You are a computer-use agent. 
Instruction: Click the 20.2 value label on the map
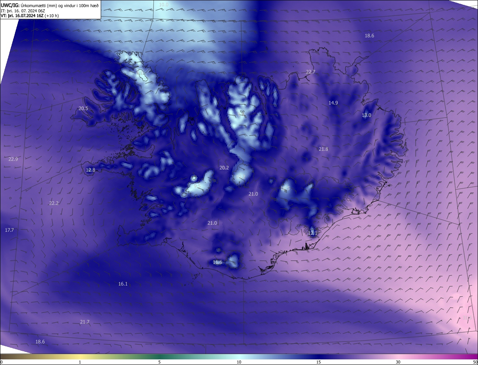pos(224,168)
